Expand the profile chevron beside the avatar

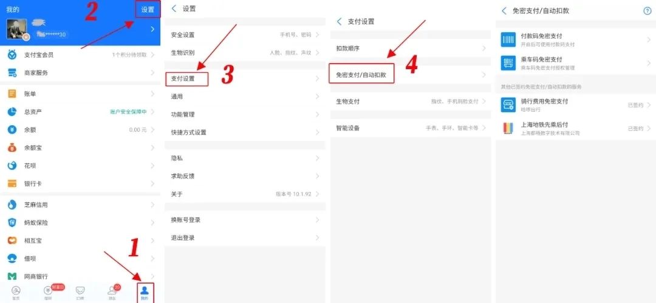pos(152,29)
